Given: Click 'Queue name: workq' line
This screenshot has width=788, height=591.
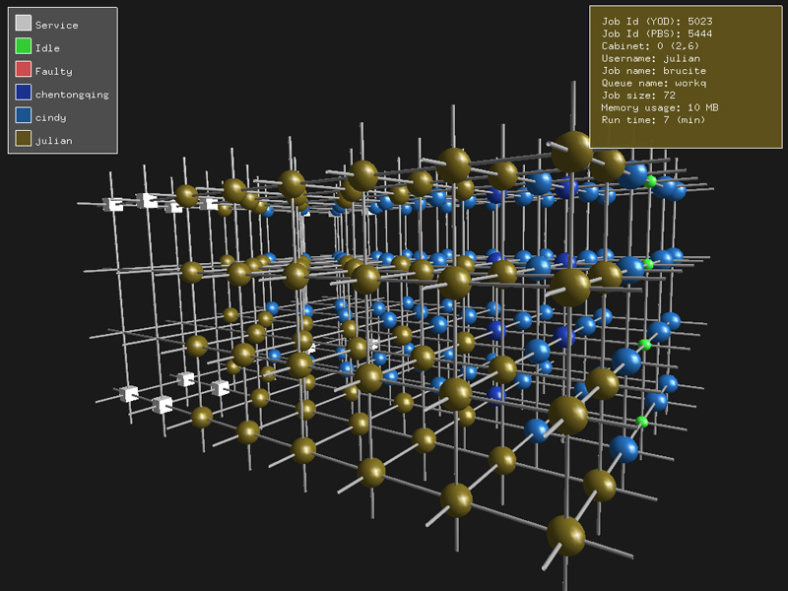Looking at the screenshot, I should click(654, 83).
